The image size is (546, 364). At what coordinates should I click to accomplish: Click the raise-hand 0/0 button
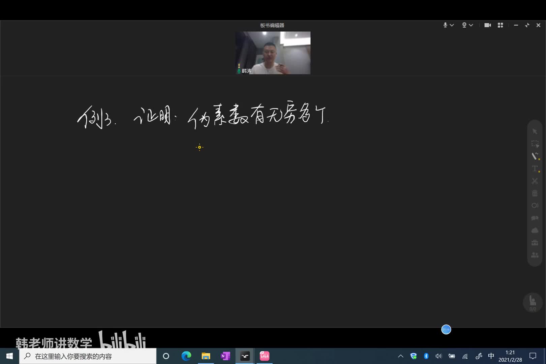pos(533,302)
